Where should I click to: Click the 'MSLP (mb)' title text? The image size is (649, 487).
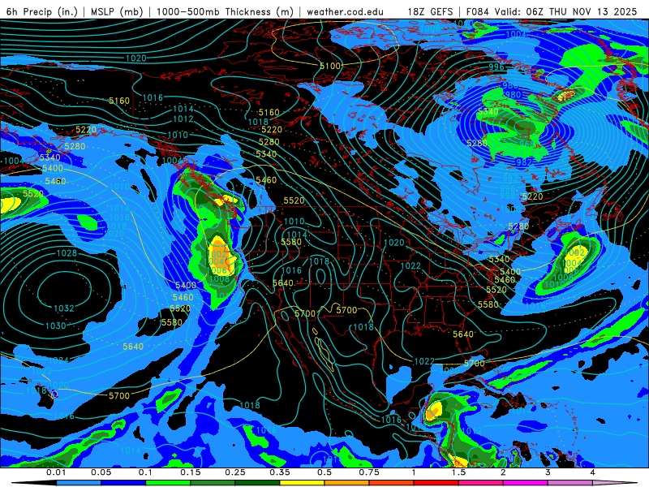117,11
